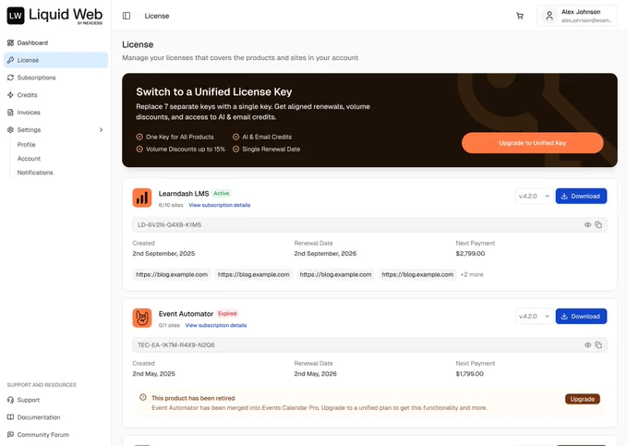Viewport: 628px width, 446px height.
Task: Copy the LD-6V2N license key
Action: point(598,225)
